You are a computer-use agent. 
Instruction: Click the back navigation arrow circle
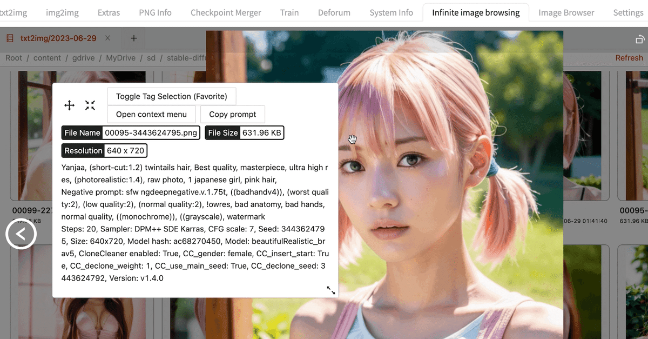click(21, 234)
